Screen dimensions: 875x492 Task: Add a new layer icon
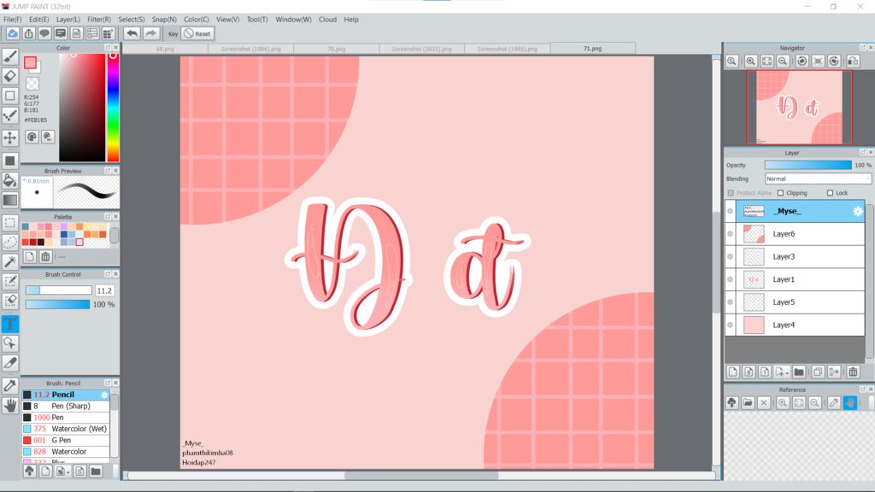[732, 372]
